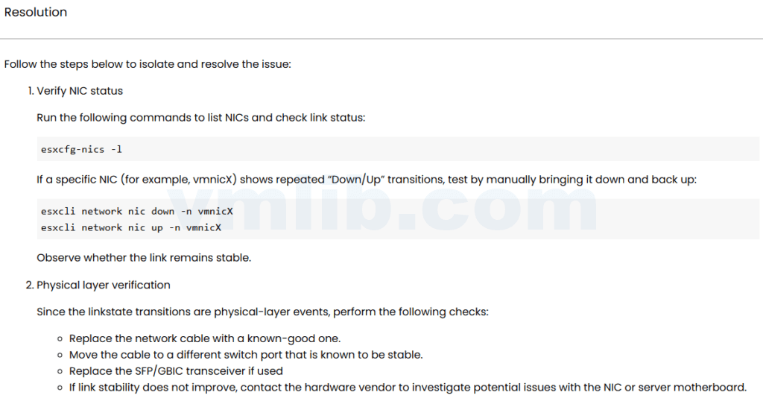Click the "Physical layer verification" step title
Screen dimensions: 763x404
104,285
